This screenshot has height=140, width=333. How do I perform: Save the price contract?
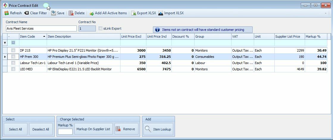coord(54,13)
